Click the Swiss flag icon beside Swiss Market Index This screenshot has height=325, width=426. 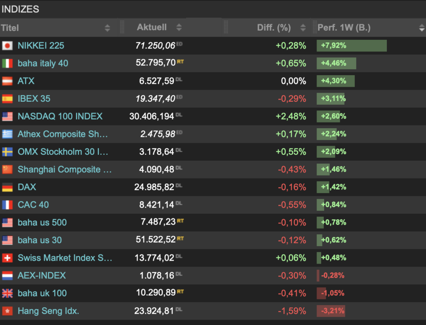pyautogui.click(x=7, y=258)
